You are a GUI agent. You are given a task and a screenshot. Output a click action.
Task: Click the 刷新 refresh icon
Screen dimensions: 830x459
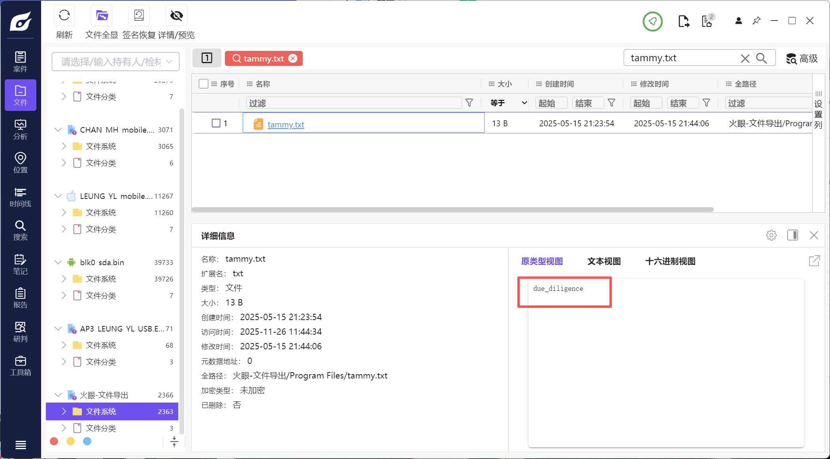(64, 16)
